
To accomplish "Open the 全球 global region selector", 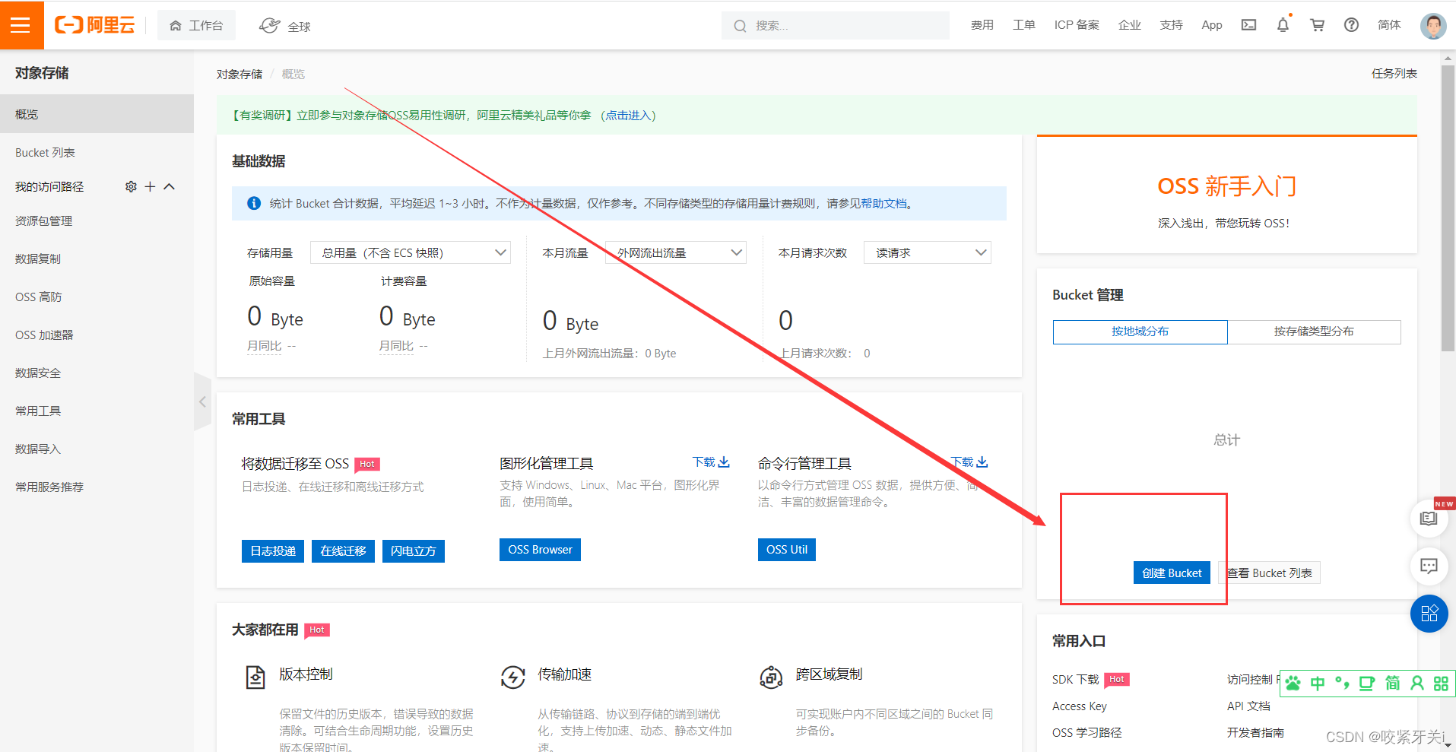I will (x=285, y=26).
